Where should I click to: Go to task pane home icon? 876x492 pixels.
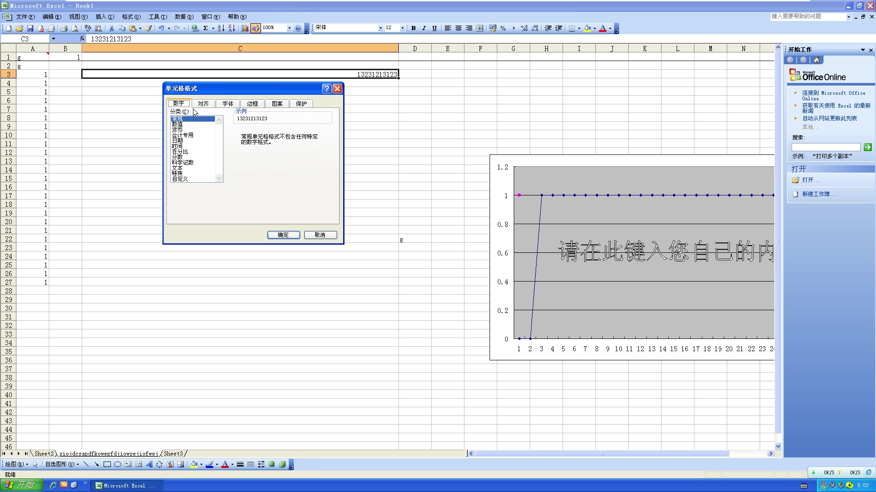click(x=817, y=60)
